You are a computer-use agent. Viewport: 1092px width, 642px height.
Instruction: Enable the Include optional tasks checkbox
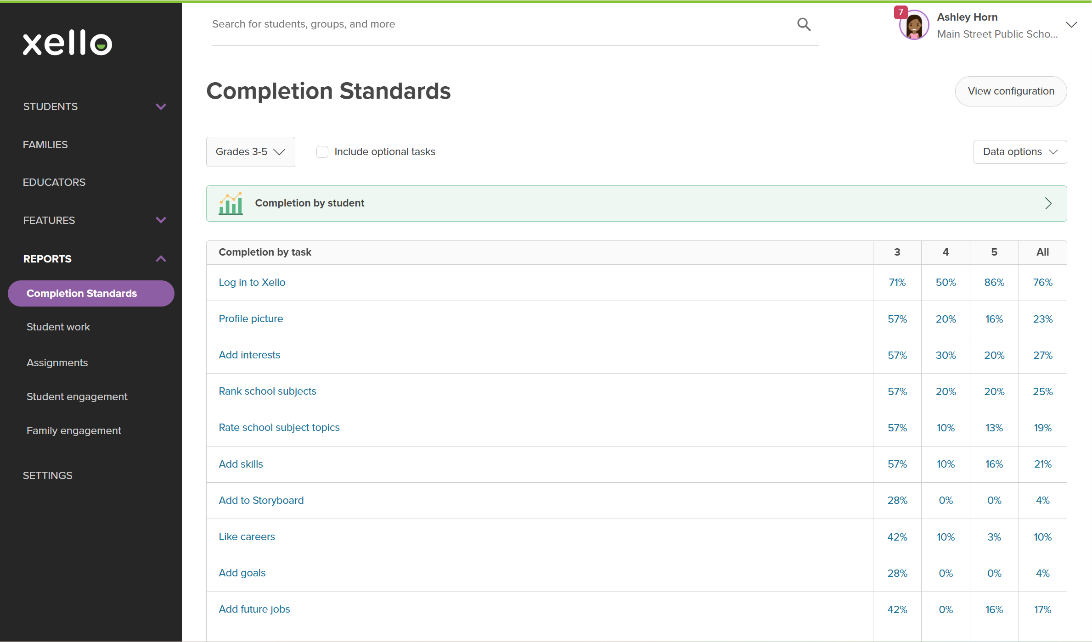pyautogui.click(x=322, y=152)
